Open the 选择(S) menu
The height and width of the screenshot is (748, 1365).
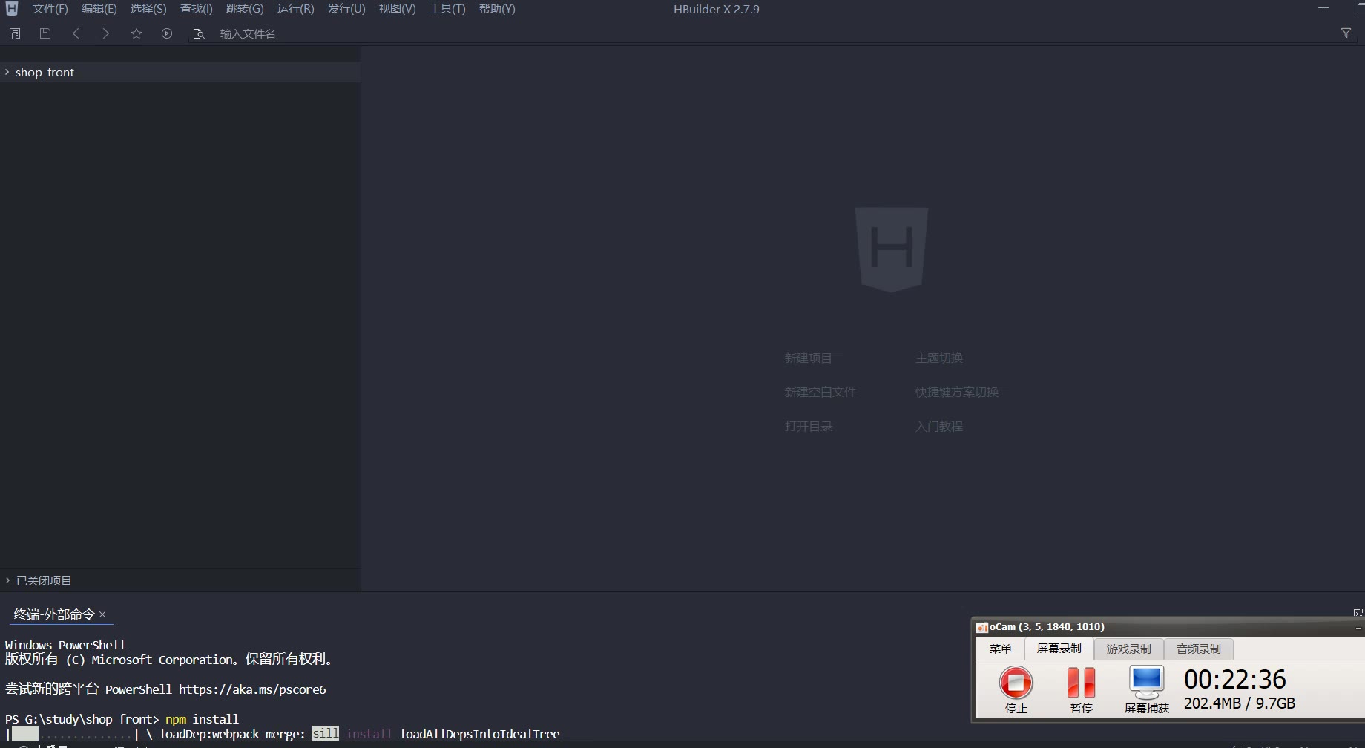[148, 9]
